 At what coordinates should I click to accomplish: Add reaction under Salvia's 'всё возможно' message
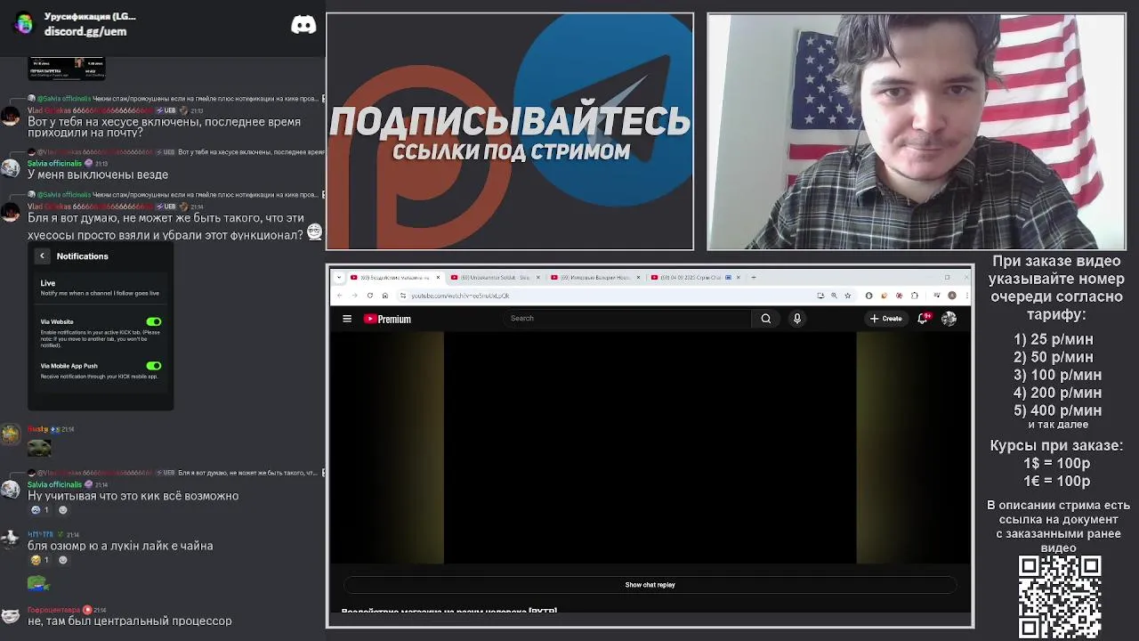(62, 510)
